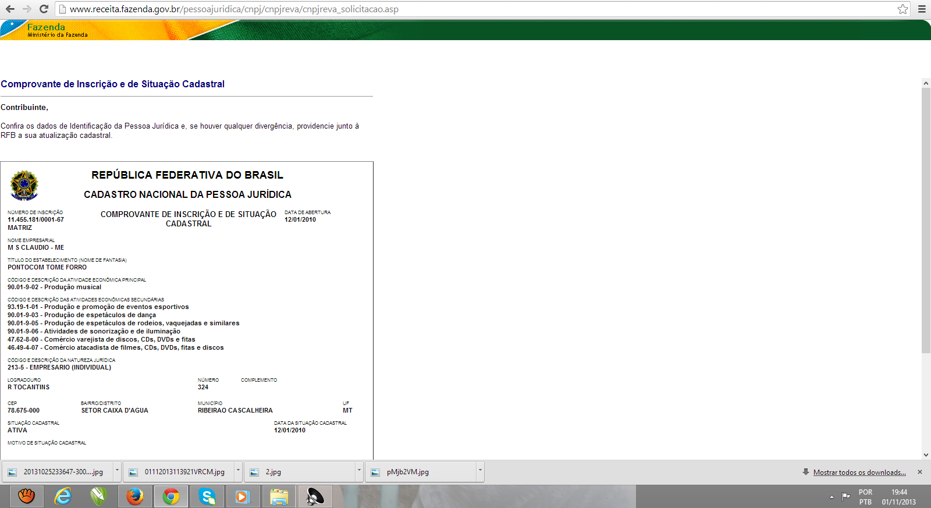This screenshot has width=931, height=508.
Task: Bookmark this page with the star icon
Action: 902,9
